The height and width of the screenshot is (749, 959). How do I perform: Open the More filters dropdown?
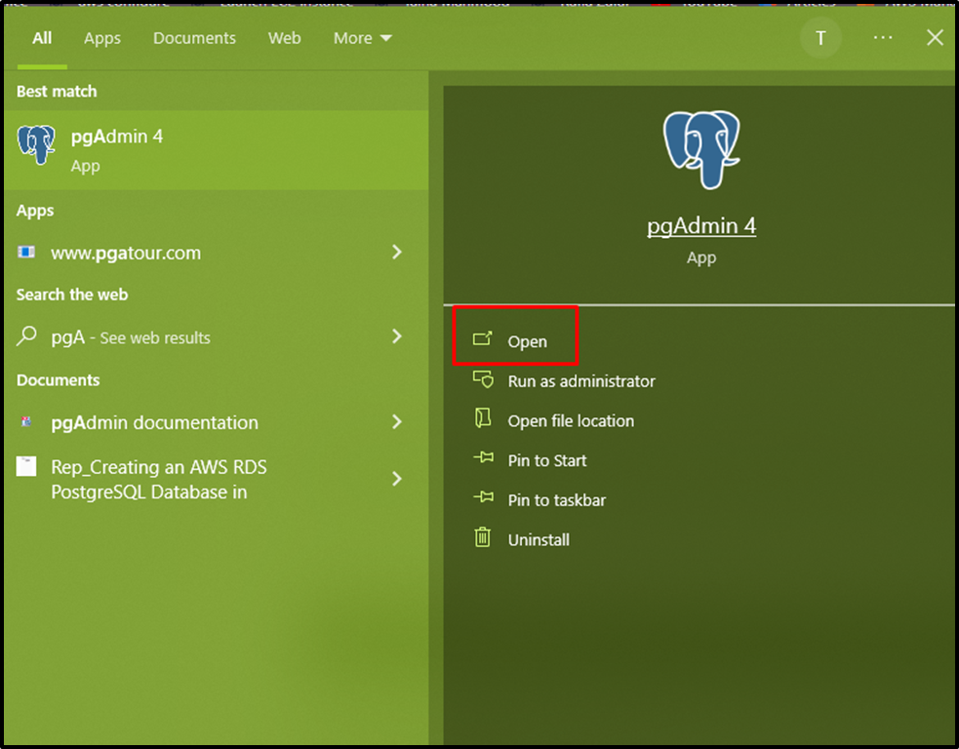coord(361,38)
